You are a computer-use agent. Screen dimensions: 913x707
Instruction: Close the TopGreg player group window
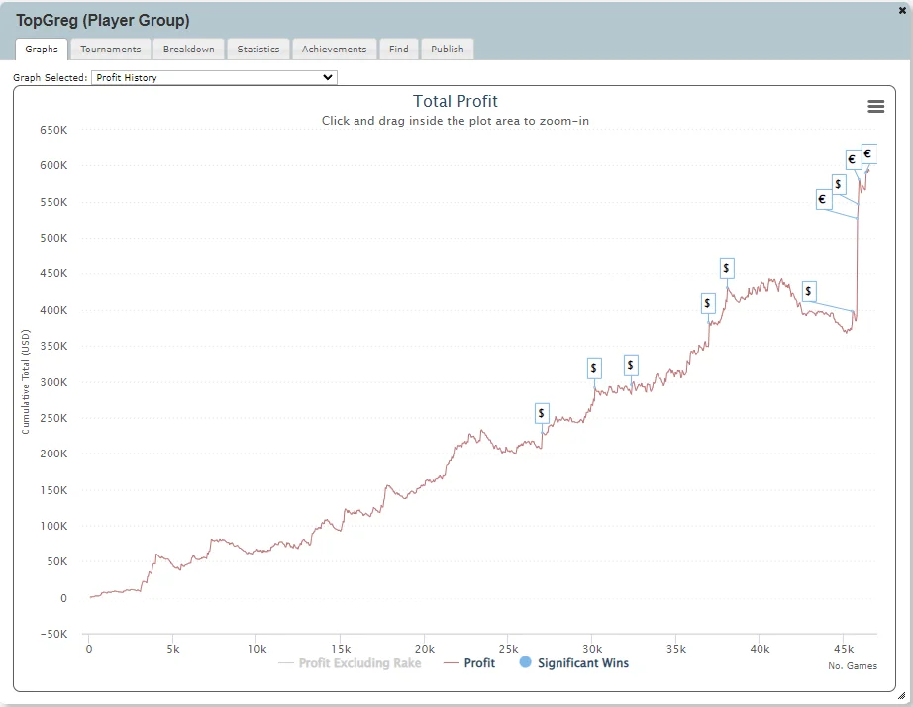(901, 10)
